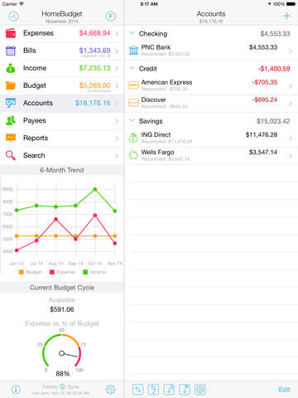Tap the 6-Month Trend header
The height and width of the screenshot is (398, 298).
point(62,170)
